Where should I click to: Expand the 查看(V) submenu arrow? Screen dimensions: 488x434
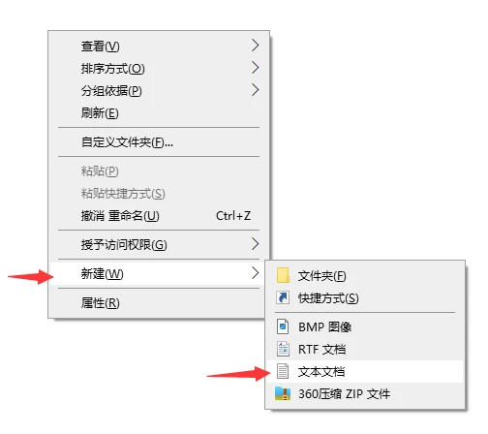pyautogui.click(x=256, y=46)
